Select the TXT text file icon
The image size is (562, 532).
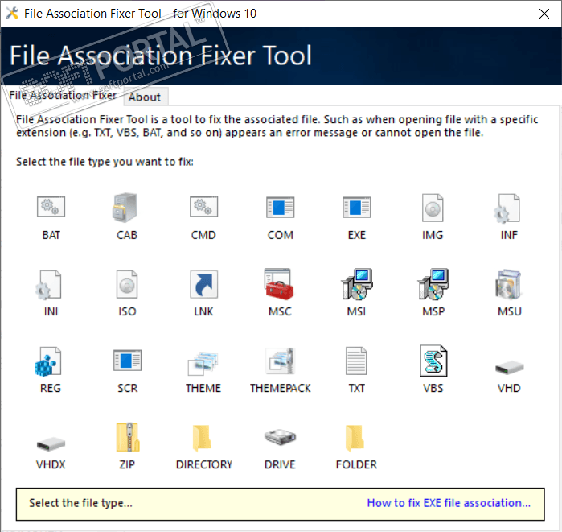pos(356,361)
